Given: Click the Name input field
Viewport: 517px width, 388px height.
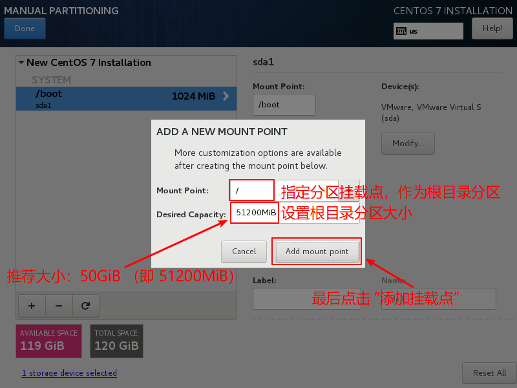Looking at the screenshot, I should click(439, 299).
